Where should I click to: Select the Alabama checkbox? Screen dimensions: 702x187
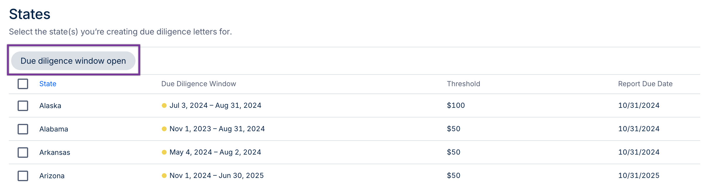point(23,129)
